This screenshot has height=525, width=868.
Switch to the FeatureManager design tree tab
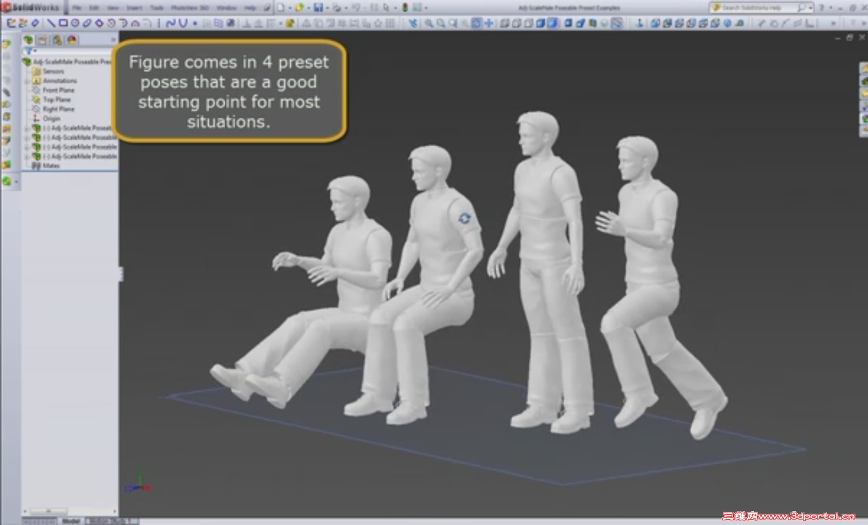(28, 40)
